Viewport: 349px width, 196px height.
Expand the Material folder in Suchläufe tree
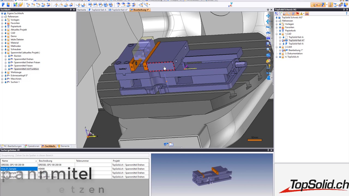[x=2, y=43]
